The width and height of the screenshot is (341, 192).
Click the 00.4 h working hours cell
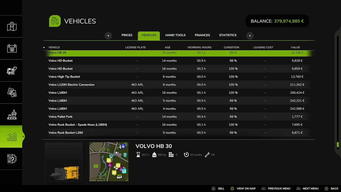coord(201,117)
